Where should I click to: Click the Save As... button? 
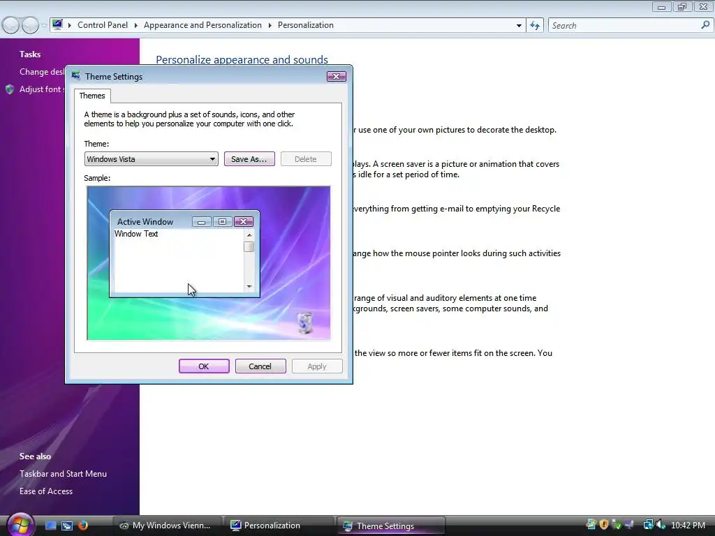(249, 159)
